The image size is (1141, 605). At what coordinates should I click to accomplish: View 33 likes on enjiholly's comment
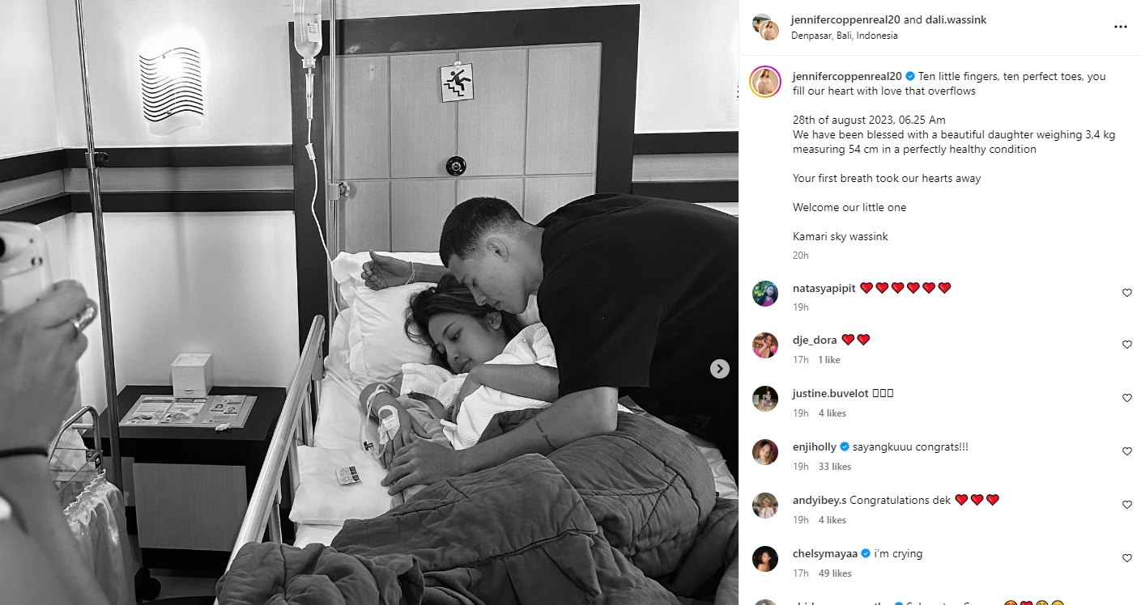tap(834, 467)
